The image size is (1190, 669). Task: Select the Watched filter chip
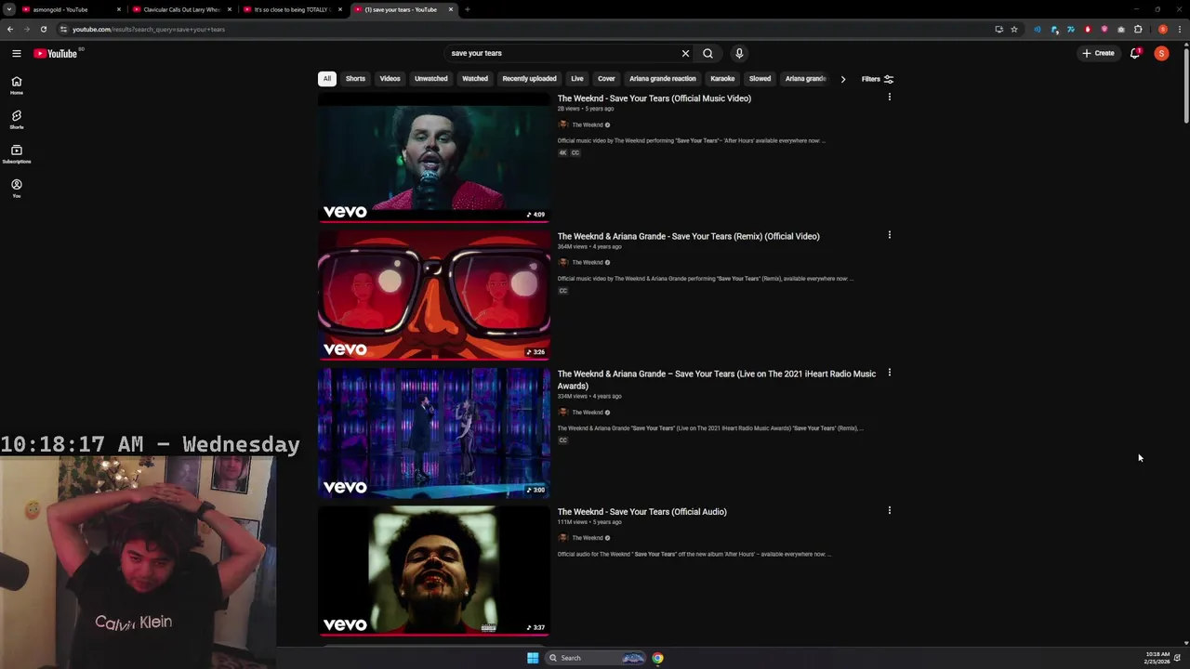click(475, 79)
